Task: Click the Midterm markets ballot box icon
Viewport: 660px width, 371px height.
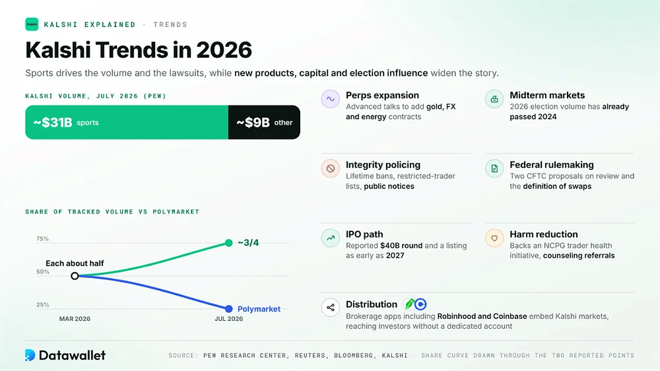Action: [494, 99]
